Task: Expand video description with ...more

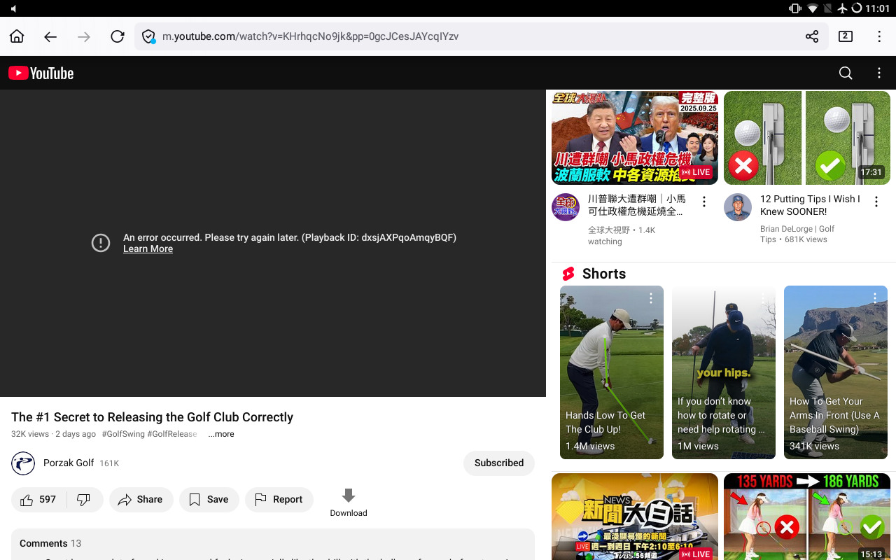Action: pyautogui.click(x=221, y=434)
